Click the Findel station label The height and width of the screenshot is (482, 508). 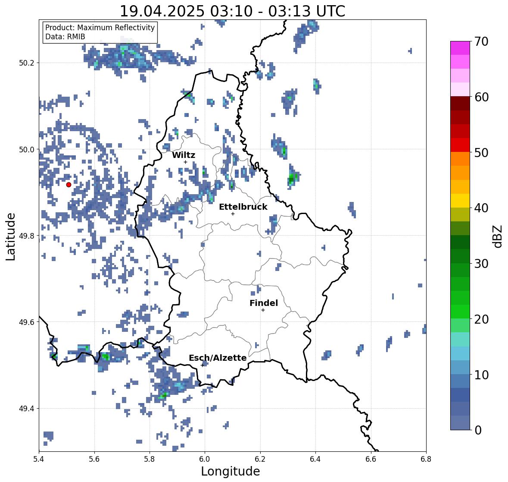point(264,303)
